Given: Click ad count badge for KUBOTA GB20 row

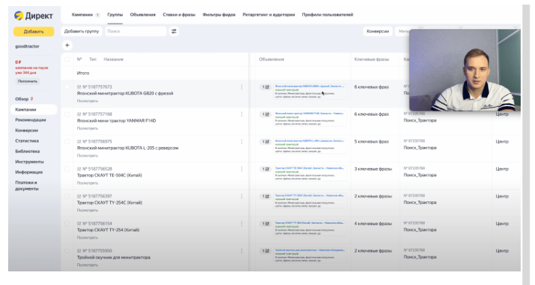Looking at the screenshot, I should pos(265,87).
